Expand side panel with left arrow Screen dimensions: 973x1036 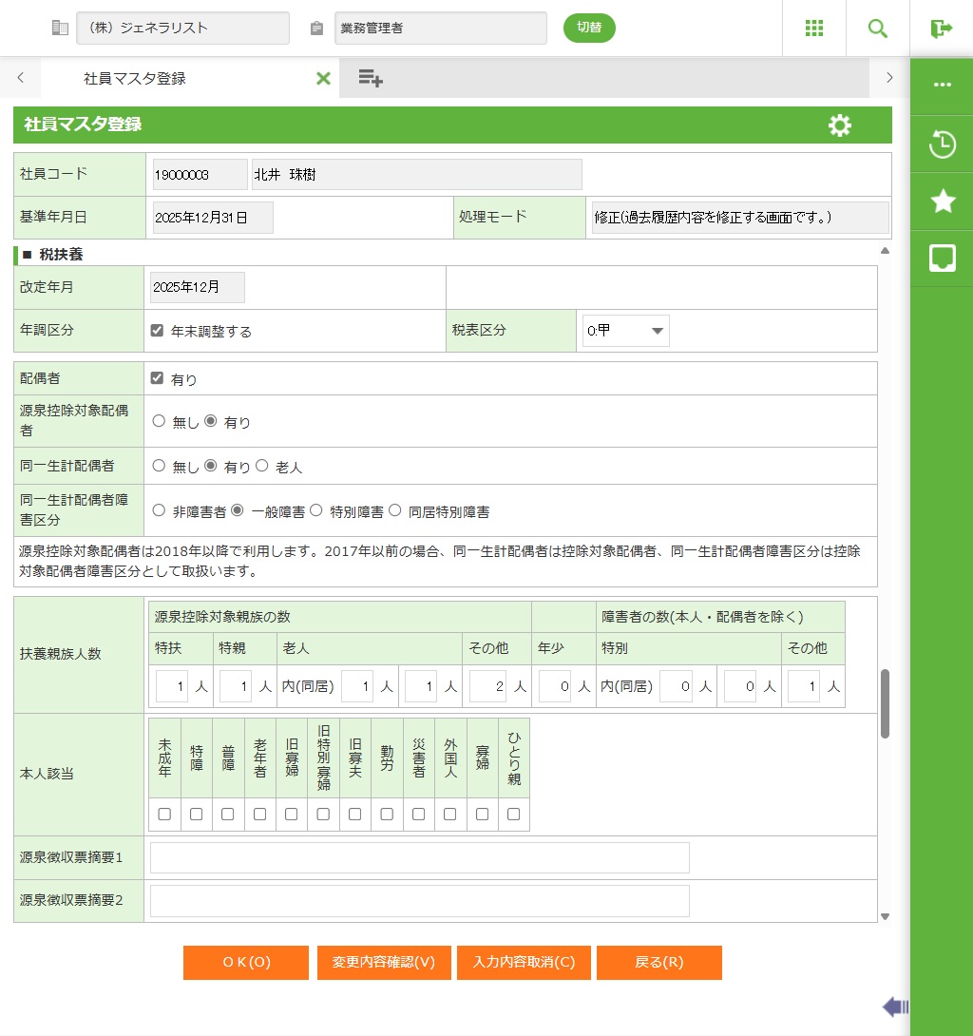click(x=895, y=1007)
